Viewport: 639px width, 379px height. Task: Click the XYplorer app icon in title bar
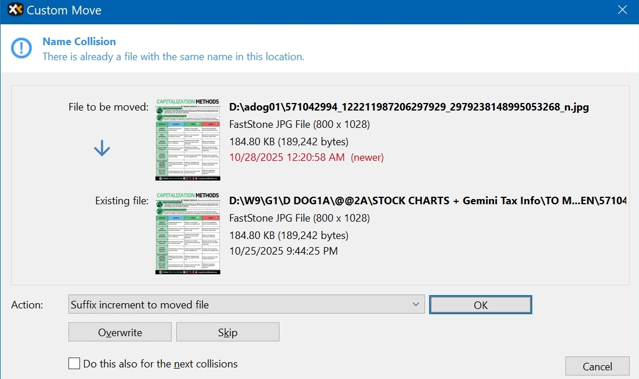14,10
